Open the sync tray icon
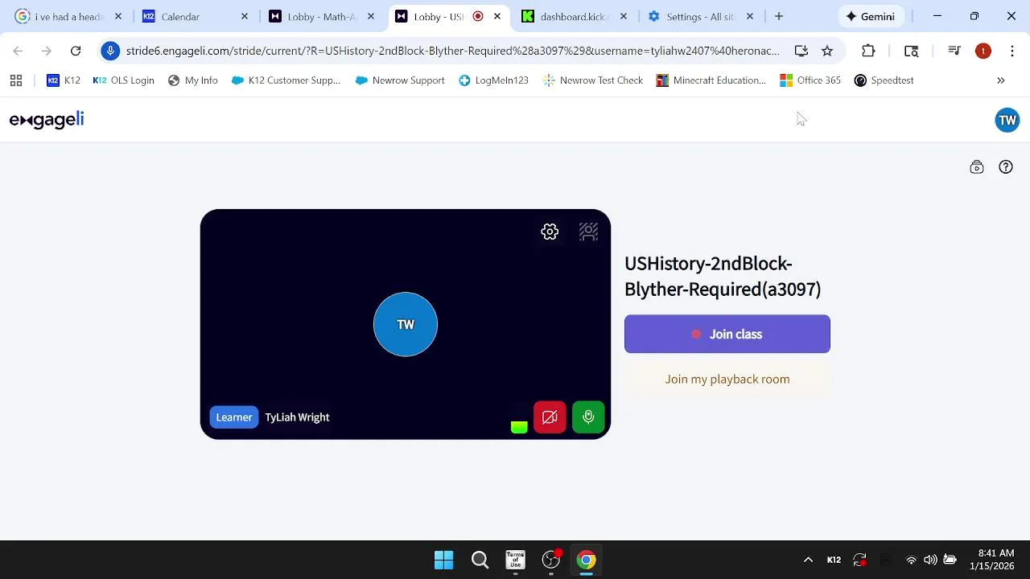 tap(859, 560)
